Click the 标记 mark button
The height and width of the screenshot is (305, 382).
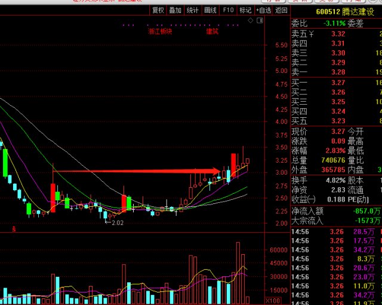245,10
